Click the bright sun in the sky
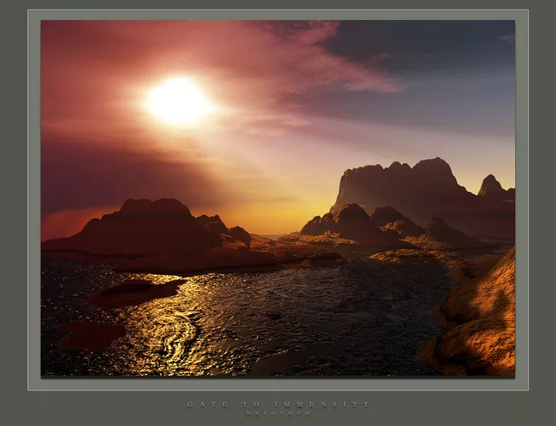This screenshot has width=556, height=426. click(x=178, y=102)
